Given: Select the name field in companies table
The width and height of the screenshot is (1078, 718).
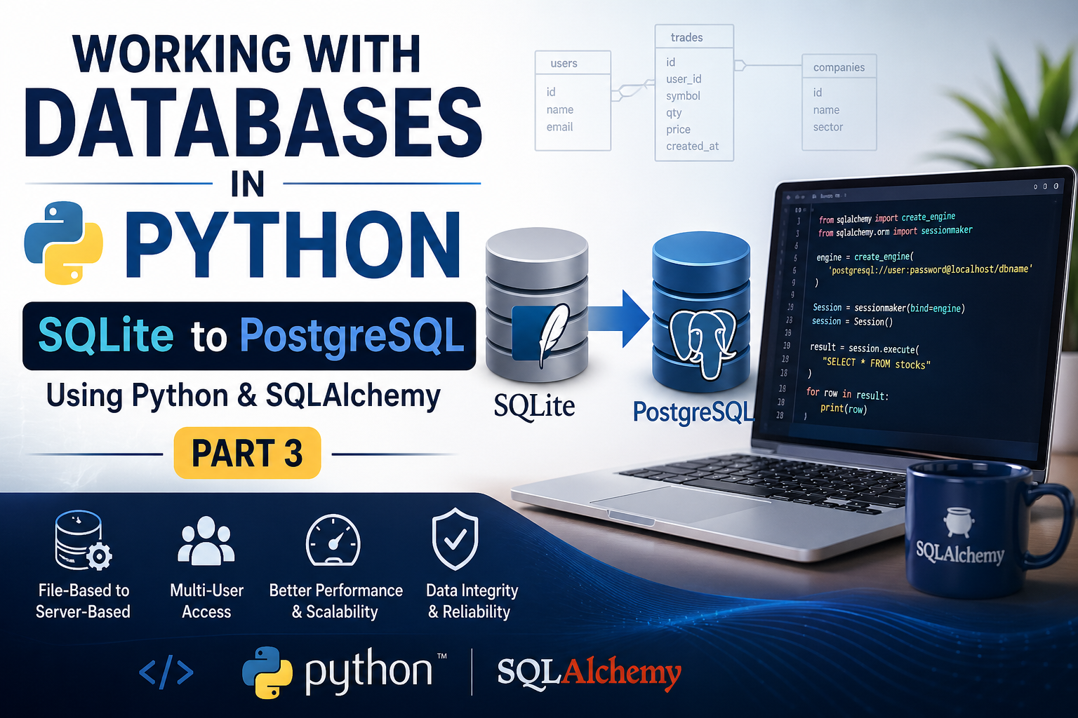Looking at the screenshot, I should coord(826,110).
